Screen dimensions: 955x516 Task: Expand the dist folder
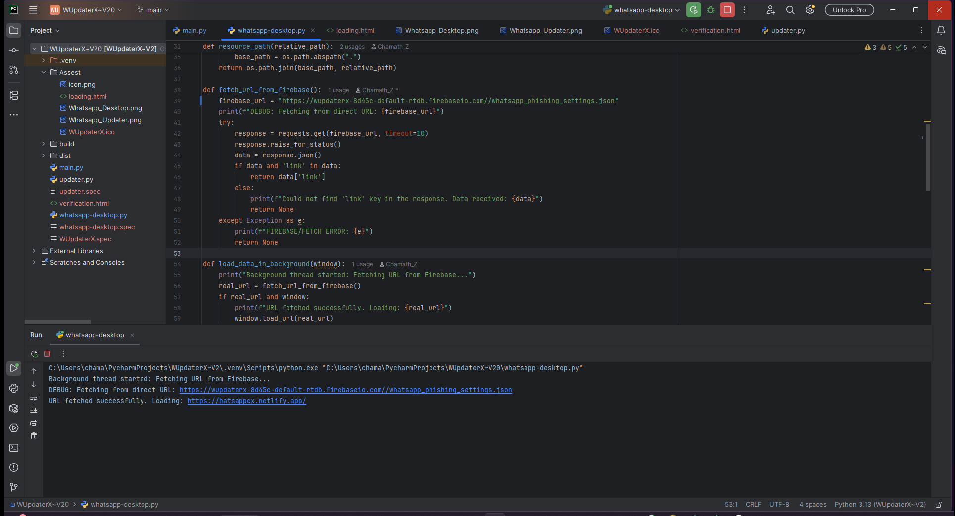coord(44,155)
